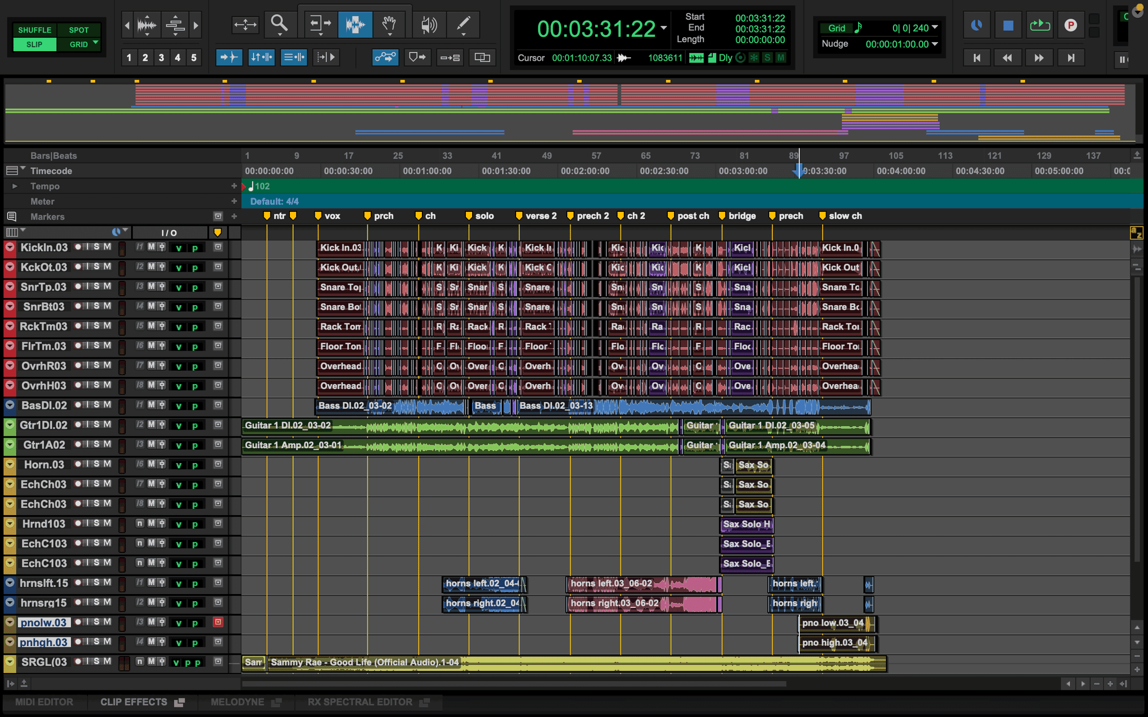The width and height of the screenshot is (1148, 717).
Task: Recall zoom preset 3
Action: (161, 58)
